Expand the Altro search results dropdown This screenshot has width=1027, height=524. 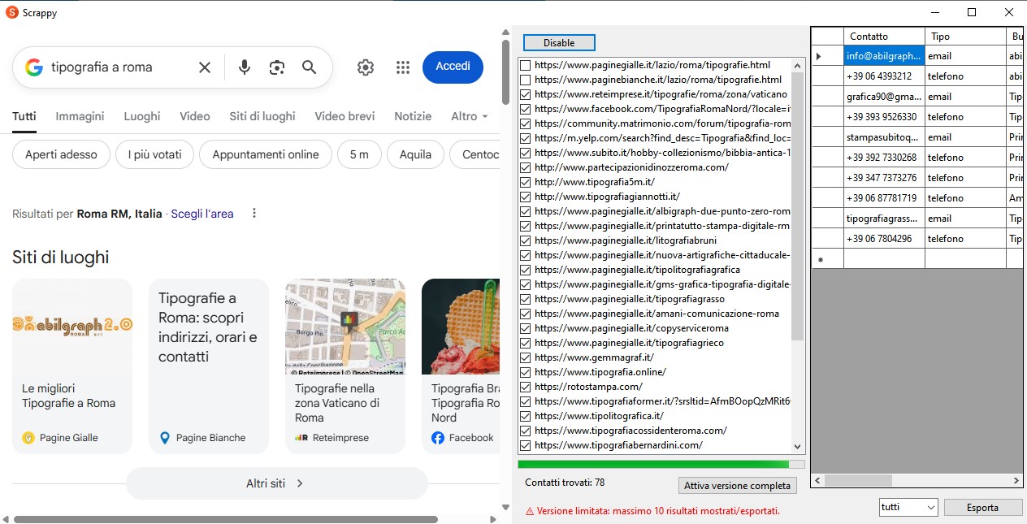(469, 116)
